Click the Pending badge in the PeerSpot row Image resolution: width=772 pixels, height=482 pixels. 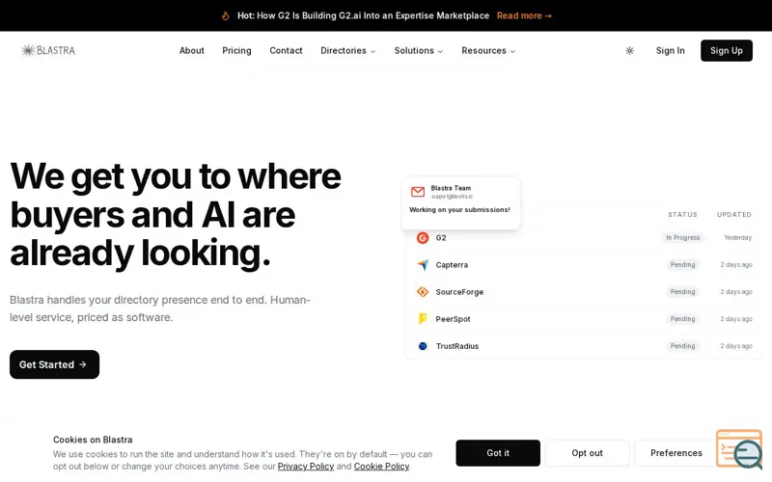682,319
